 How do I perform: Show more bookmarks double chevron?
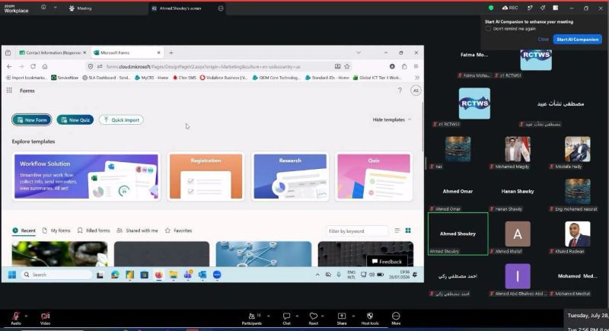pos(416,78)
